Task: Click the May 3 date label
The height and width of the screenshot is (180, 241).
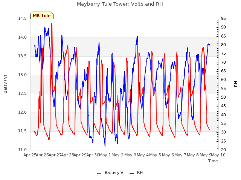Action: [x=130, y=155]
